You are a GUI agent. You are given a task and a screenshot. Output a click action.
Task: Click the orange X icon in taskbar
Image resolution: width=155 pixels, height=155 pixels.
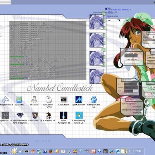point(75,151)
